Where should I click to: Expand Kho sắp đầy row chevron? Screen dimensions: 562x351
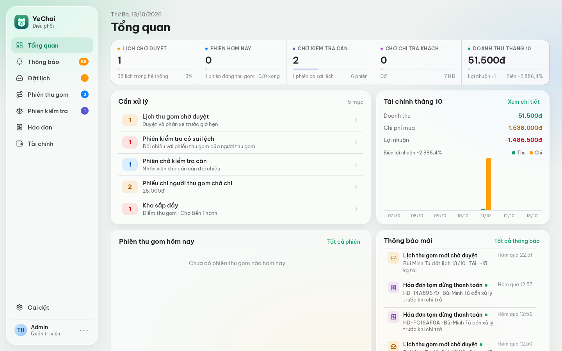click(x=356, y=209)
